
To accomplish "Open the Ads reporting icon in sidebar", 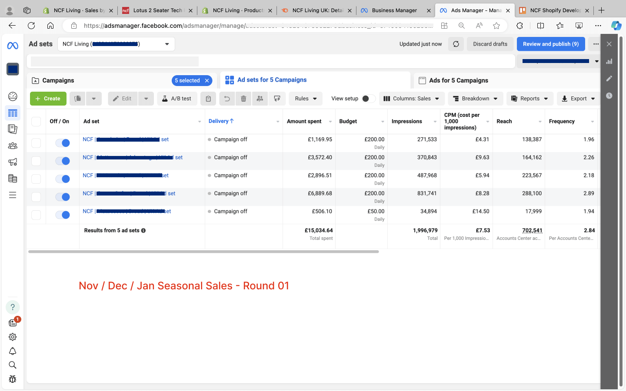I will click(x=13, y=129).
